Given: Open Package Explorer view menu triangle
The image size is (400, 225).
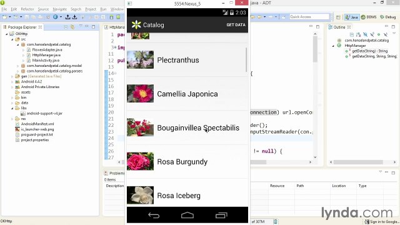Looking at the screenshot, I should 81,26.
